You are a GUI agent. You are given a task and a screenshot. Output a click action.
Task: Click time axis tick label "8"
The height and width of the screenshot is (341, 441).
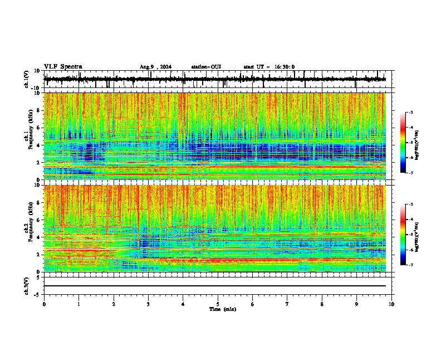click(x=322, y=304)
